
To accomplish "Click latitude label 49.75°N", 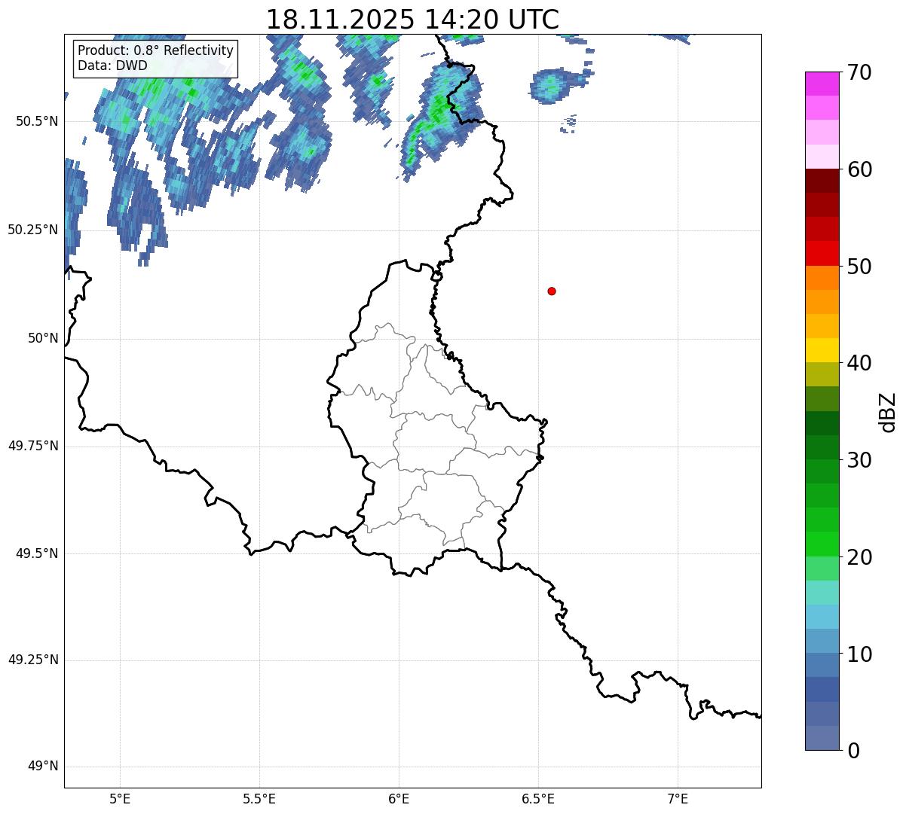I will coord(33,446).
